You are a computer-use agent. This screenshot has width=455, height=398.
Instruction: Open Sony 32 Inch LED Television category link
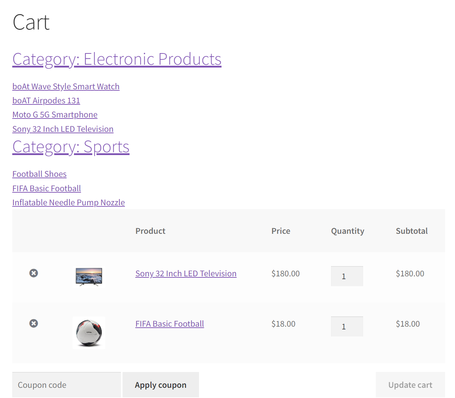pyautogui.click(x=63, y=129)
